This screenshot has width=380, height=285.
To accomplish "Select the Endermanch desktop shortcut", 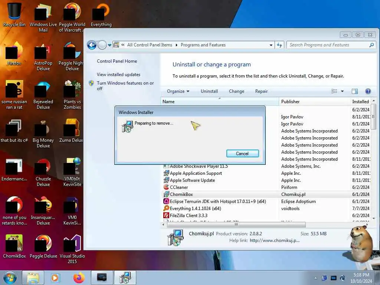I will pos(14,170).
